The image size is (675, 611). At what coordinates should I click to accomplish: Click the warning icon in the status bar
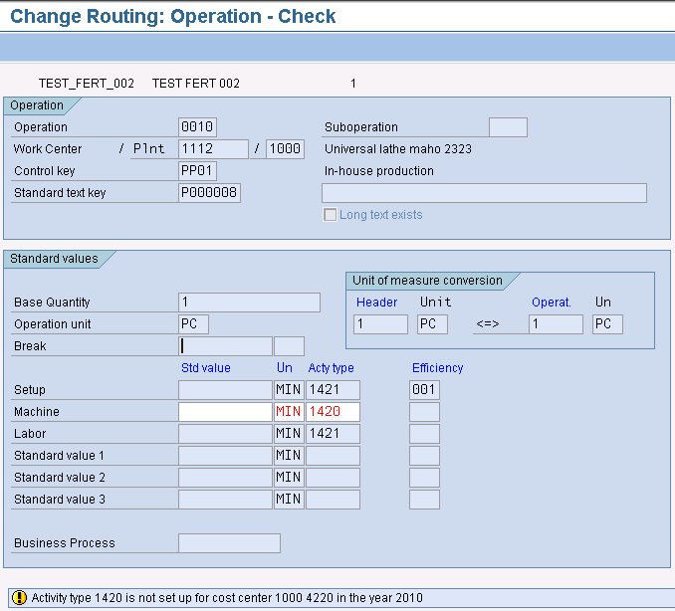[x=18, y=598]
